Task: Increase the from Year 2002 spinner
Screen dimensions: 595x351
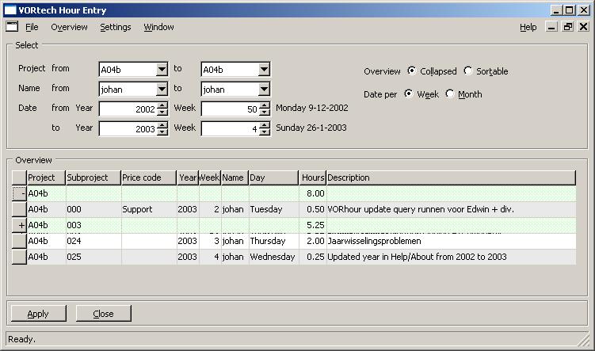Action: point(162,106)
